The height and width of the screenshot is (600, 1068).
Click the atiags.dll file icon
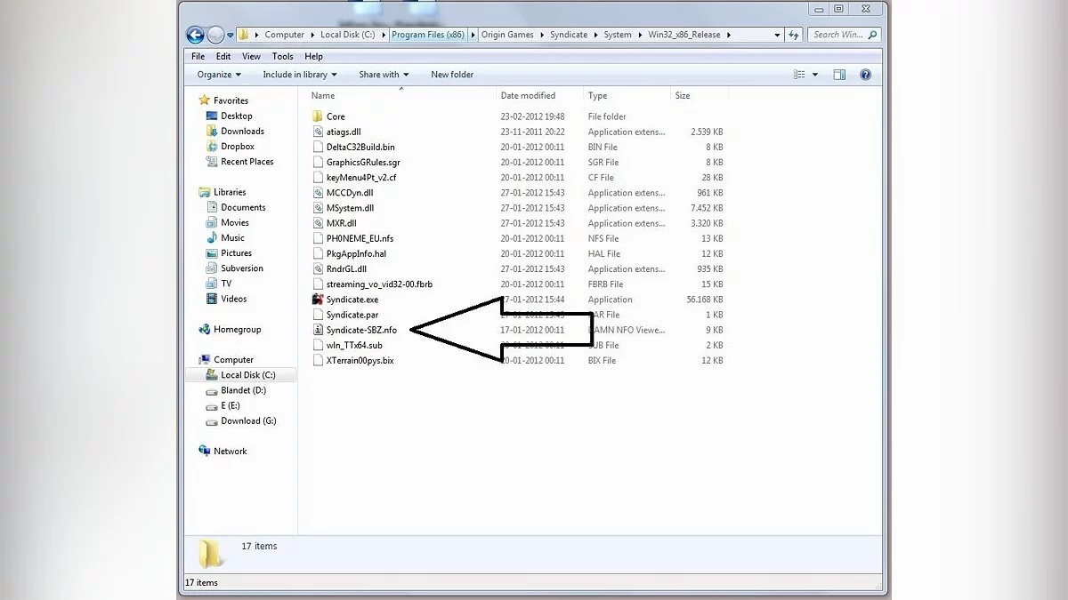coord(319,132)
